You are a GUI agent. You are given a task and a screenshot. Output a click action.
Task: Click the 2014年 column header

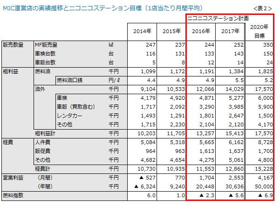pos(141,31)
